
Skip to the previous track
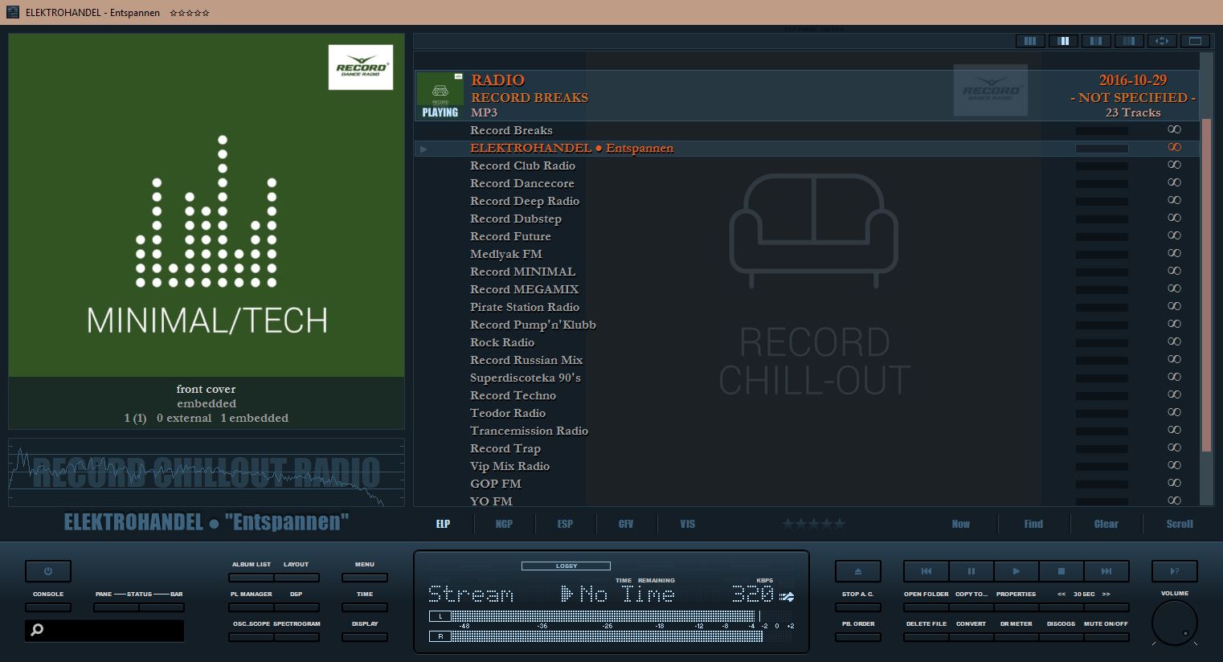926,571
